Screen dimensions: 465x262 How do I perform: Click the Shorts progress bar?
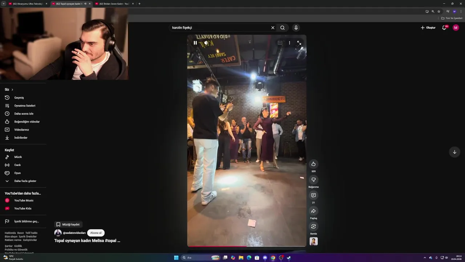247,246
